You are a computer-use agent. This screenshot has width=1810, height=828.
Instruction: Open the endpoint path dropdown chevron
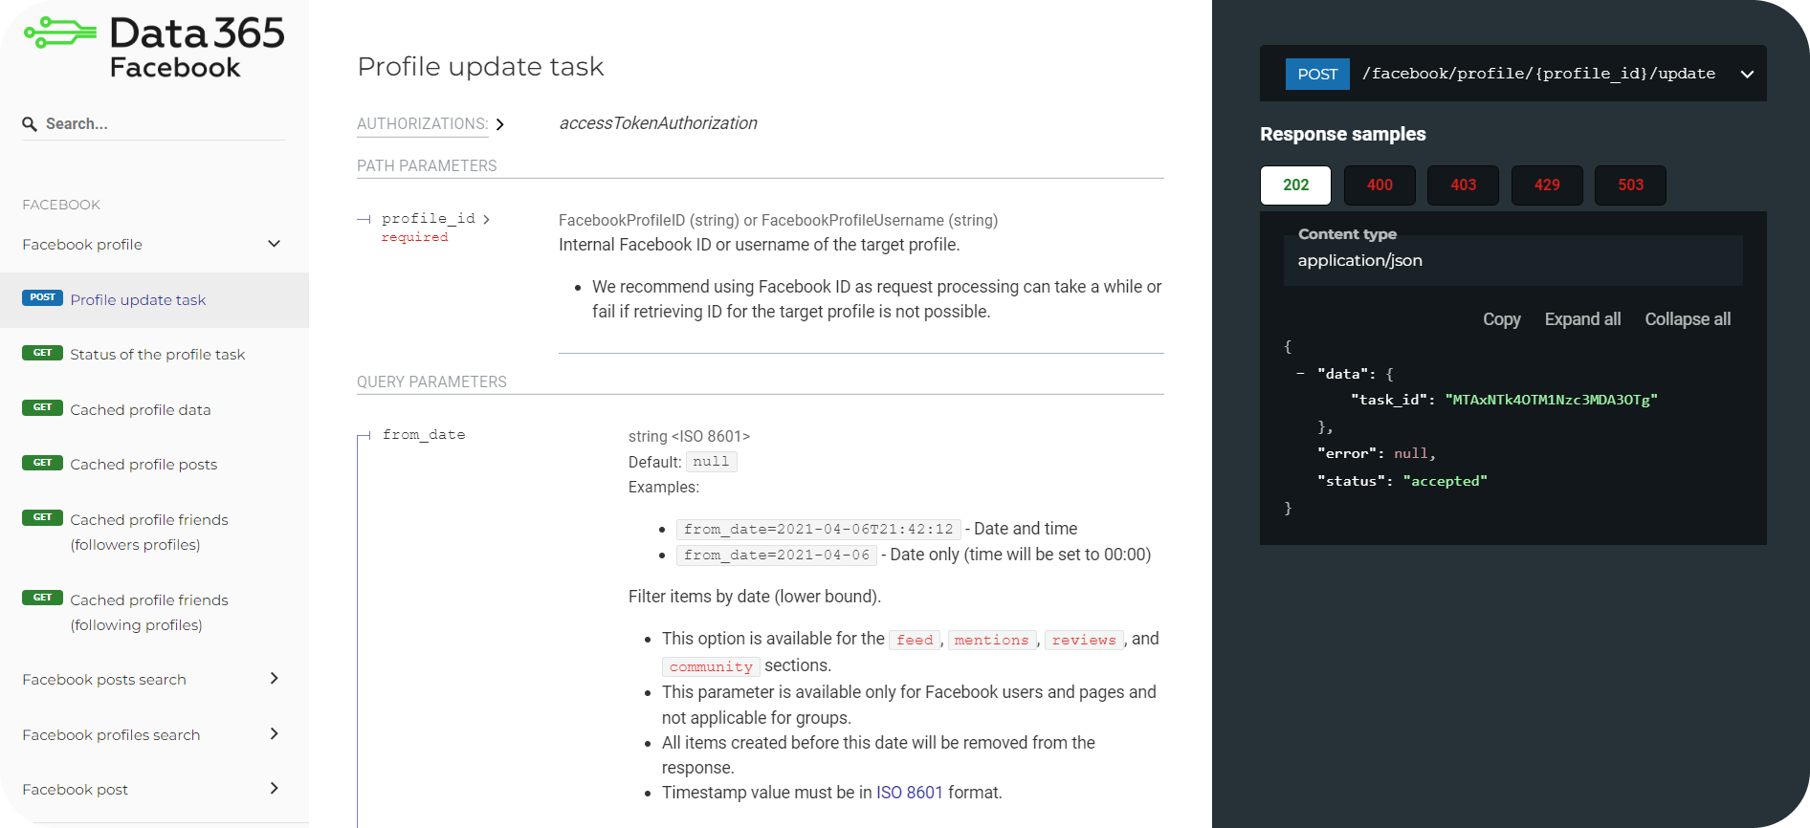click(x=1747, y=74)
